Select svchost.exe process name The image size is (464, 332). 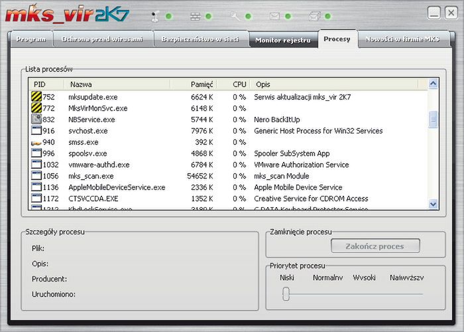coord(88,131)
